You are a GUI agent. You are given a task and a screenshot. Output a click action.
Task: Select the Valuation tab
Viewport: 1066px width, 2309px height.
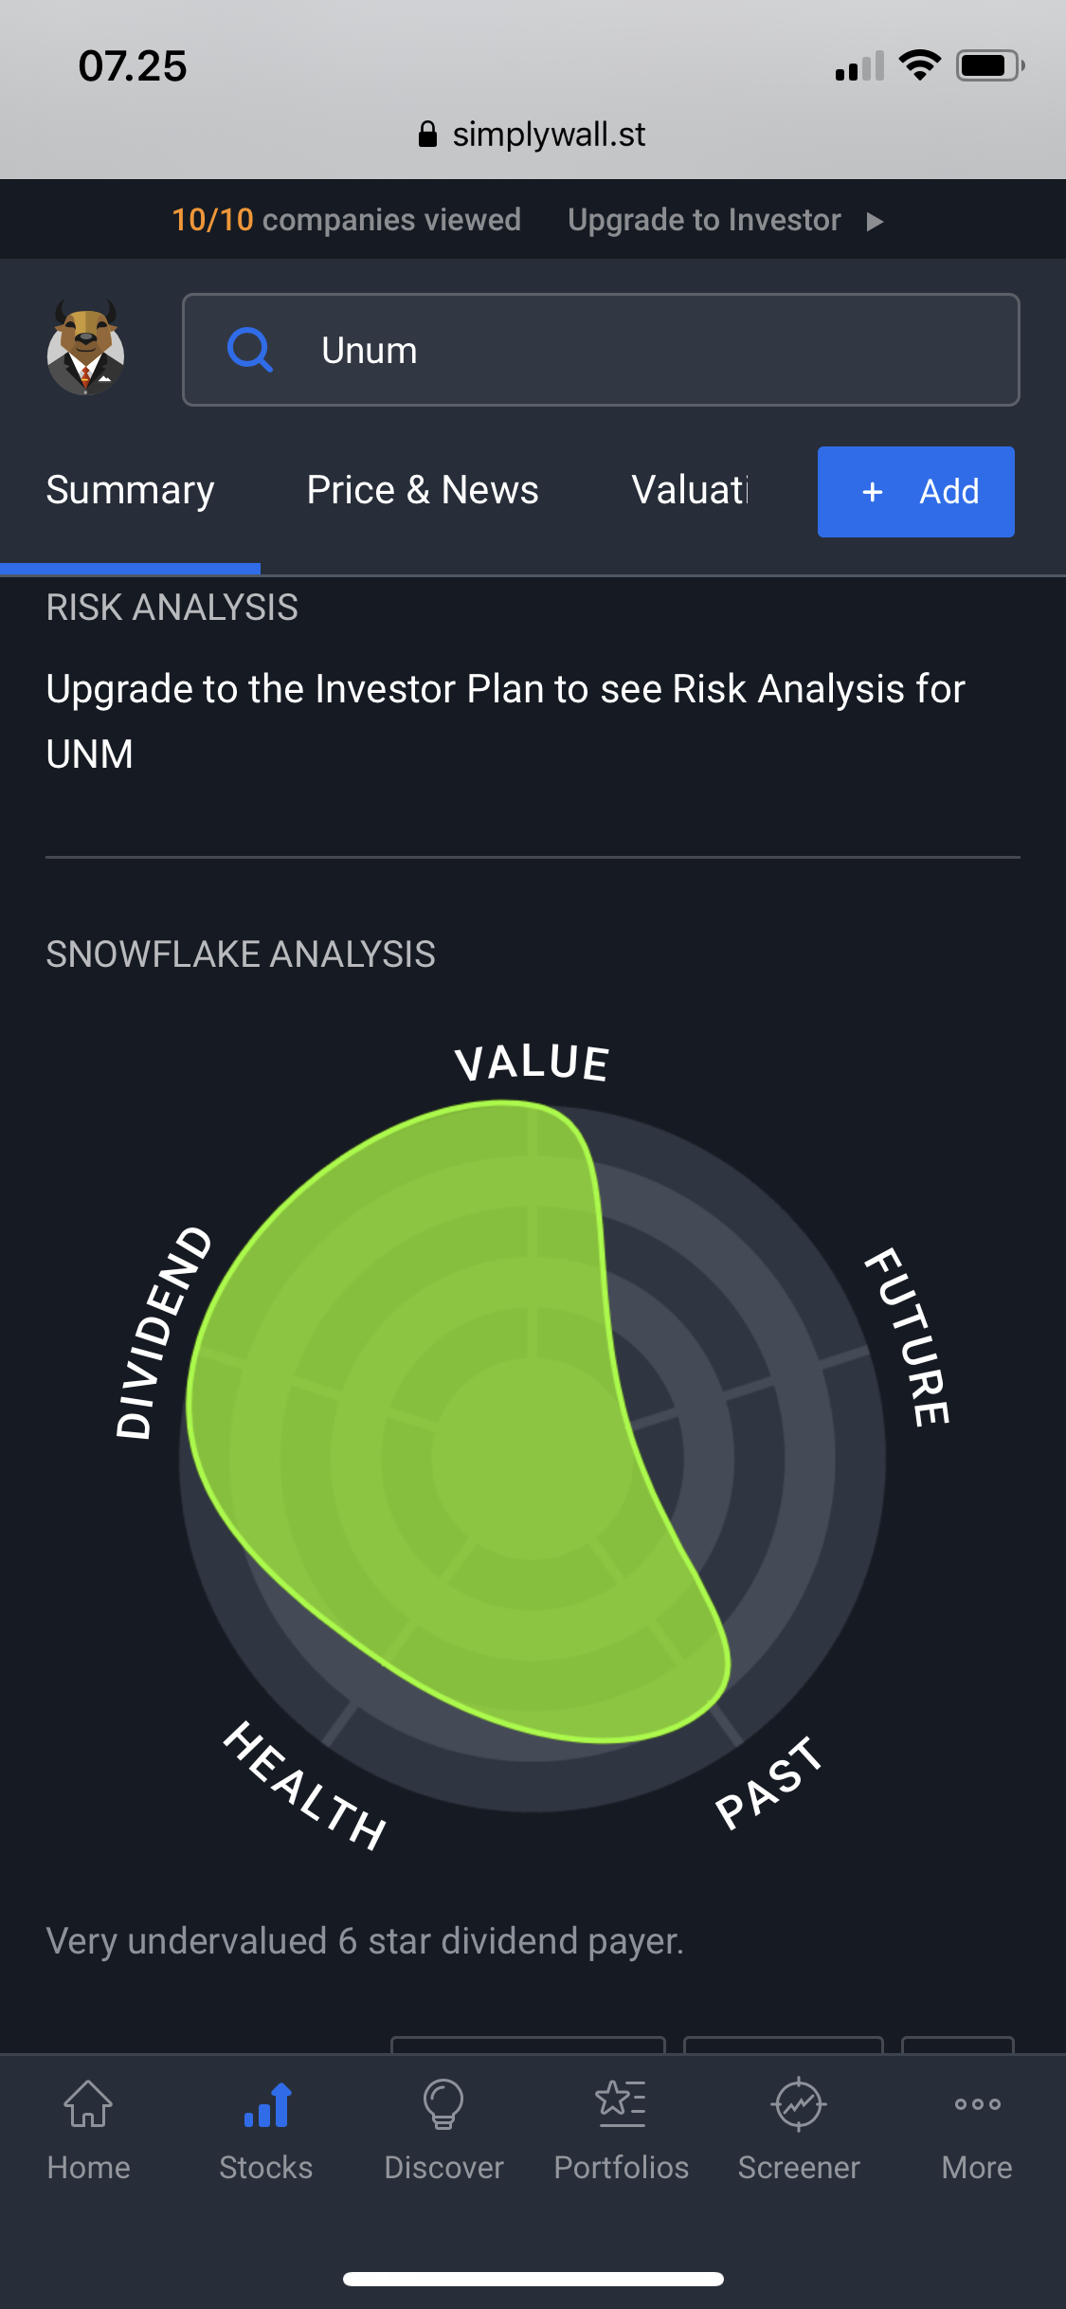coord(690,490)
